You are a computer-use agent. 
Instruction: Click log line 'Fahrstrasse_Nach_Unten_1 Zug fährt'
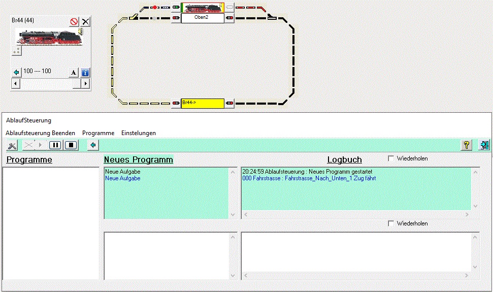pos(309,178)
